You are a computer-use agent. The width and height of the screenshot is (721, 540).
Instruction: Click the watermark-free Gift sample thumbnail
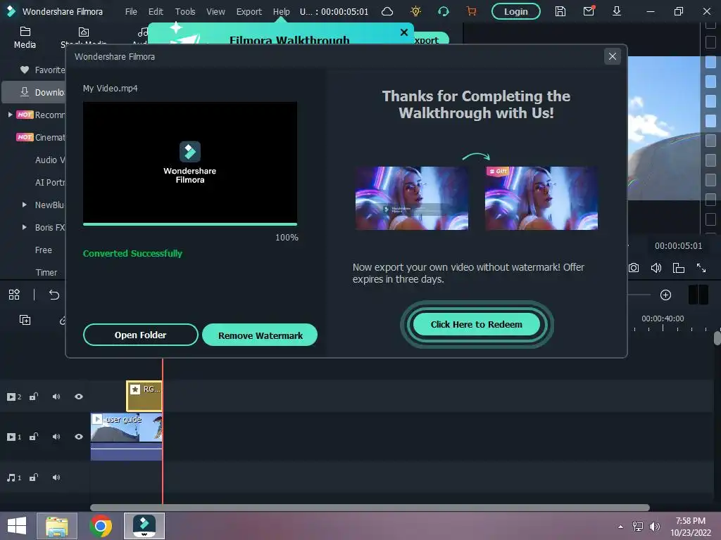point(541,198)
